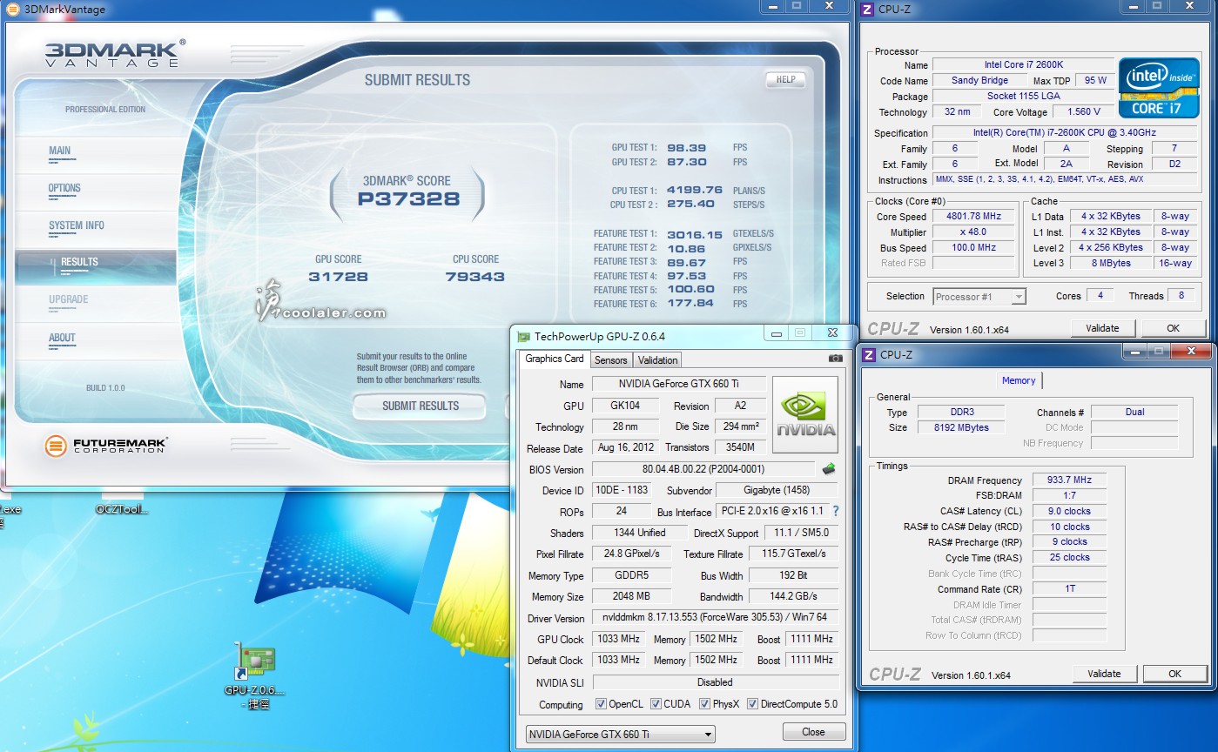Image resolution: width=1218 pixels, height=752 pixels.
Task: Open OPTIONS in 3DMark sidebar
Action: tap(64, 188)
